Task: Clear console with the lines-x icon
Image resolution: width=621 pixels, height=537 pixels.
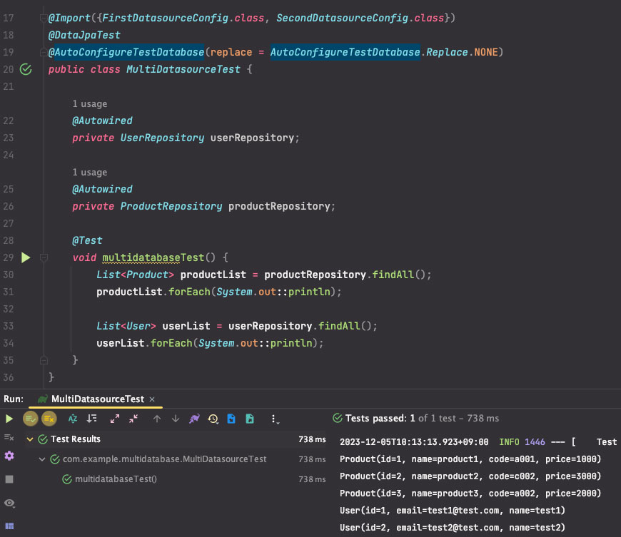Action: pyautogui.click(x=9, y=438)
